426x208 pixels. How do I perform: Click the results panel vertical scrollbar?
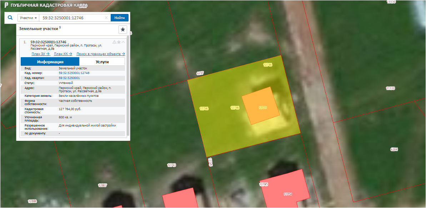tap(128, 86)
